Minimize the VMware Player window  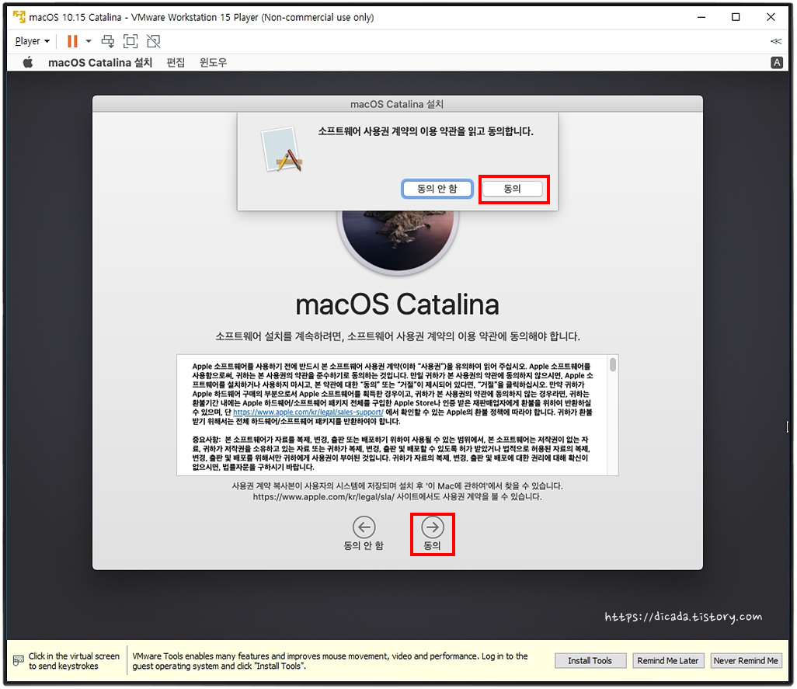(x=701, y=17)
